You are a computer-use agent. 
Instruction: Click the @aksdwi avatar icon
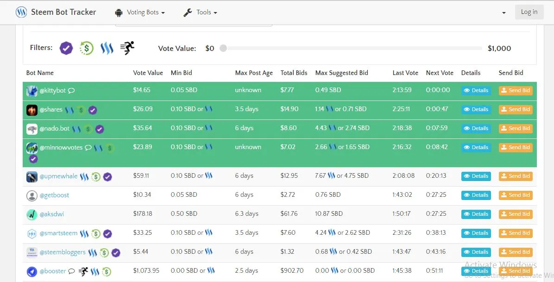point(32,214)
